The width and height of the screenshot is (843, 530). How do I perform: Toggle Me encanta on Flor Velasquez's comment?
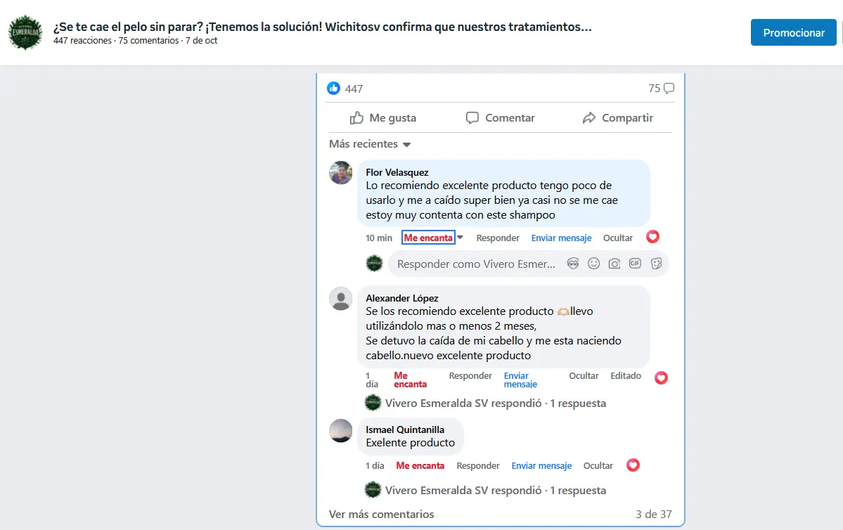click(x=428, y=238)
